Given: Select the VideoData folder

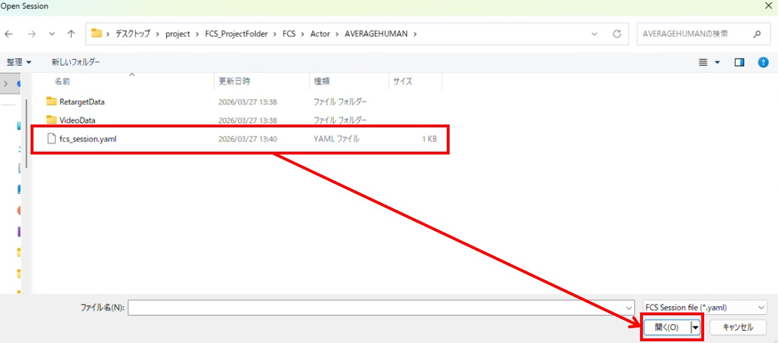Looking at the screenshot, I should [77, 120].
